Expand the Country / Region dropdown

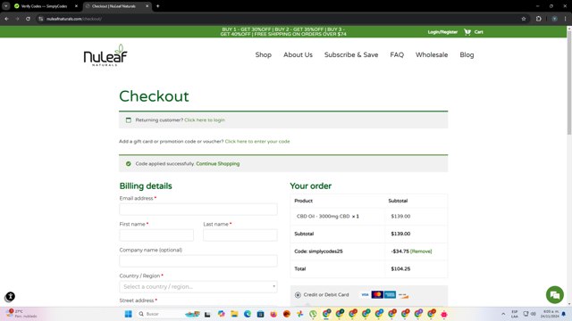[x=198, y=287]
